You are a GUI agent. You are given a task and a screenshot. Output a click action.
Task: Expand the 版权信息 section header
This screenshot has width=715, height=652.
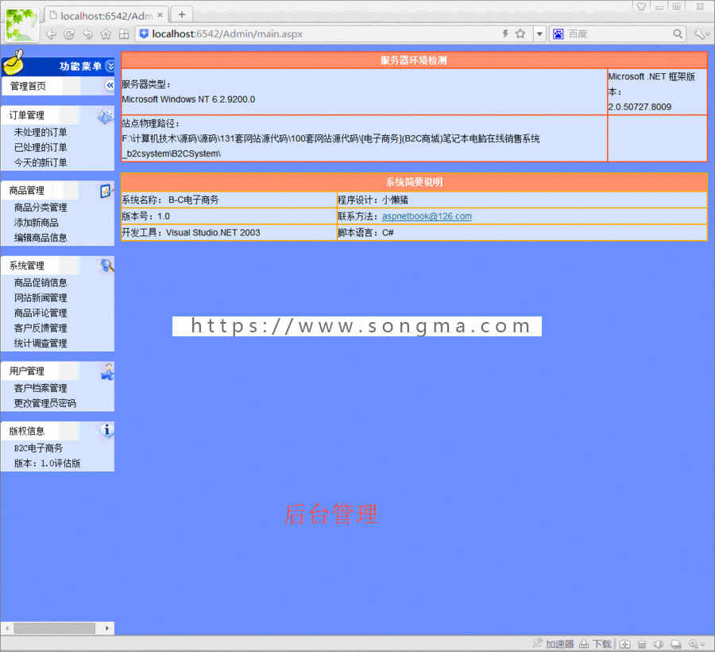point(27,431)
